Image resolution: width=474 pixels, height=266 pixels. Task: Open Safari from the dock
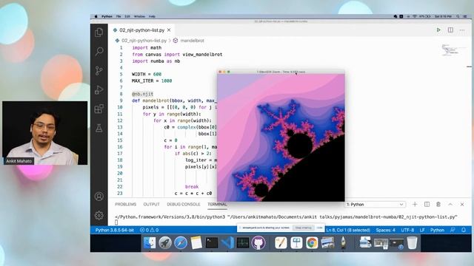pos(181,242)
